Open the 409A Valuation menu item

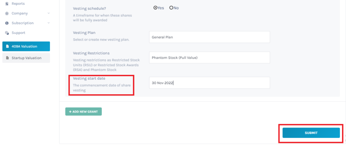(26, 46)
